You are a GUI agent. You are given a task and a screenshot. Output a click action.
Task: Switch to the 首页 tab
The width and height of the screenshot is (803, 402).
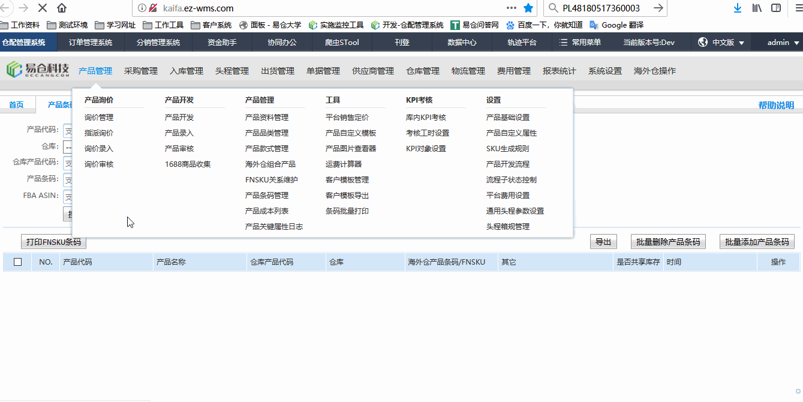click(x=17, y=104)
